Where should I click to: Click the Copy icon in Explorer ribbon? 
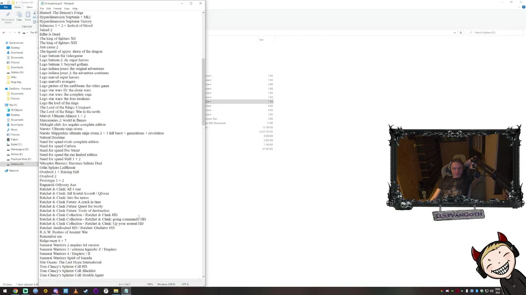coord(19,16)
